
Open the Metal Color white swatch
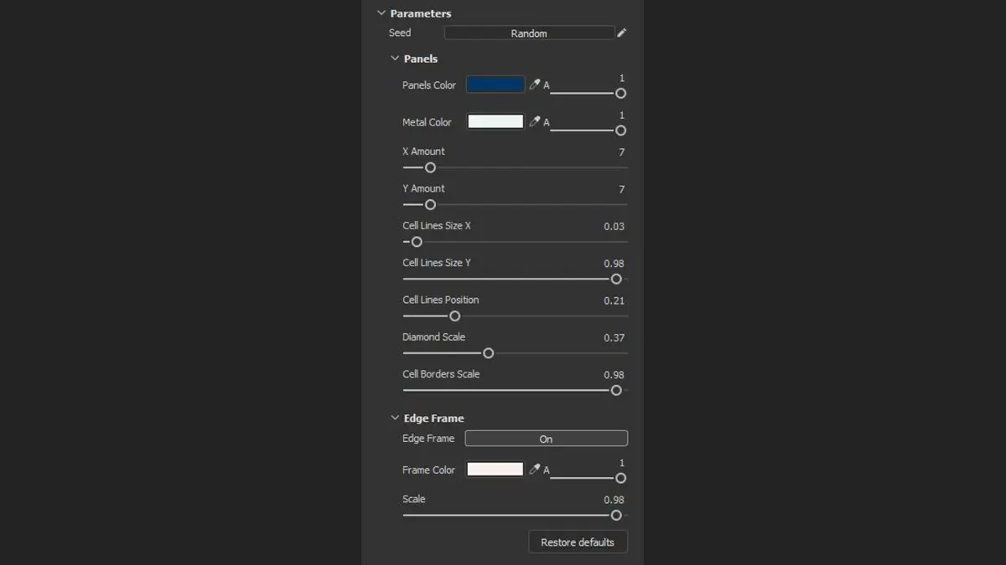(x=495, y=121)
